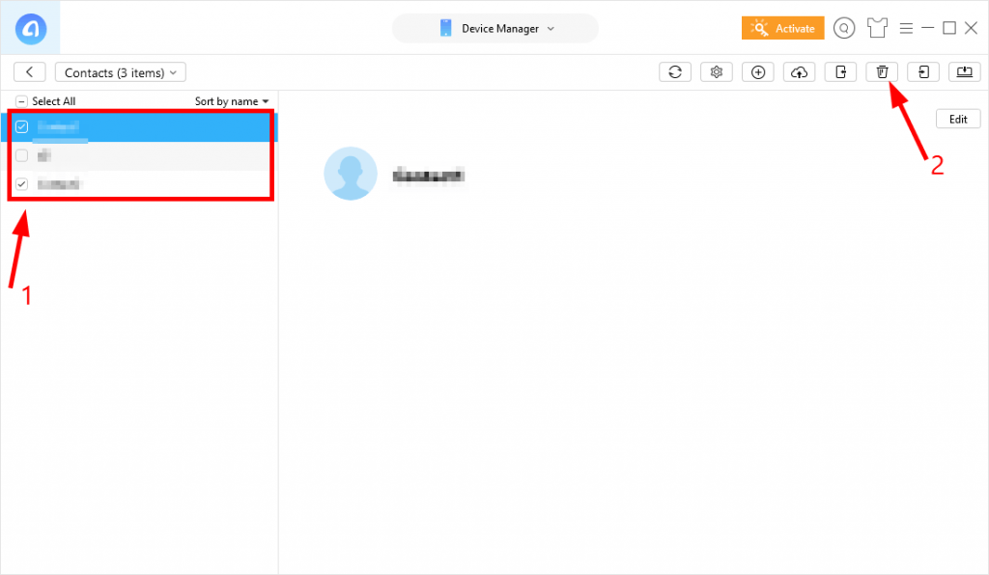Screen dimensions: 989x575
Task: Open the Device Manager dropdown
Action: pos(495,29)
